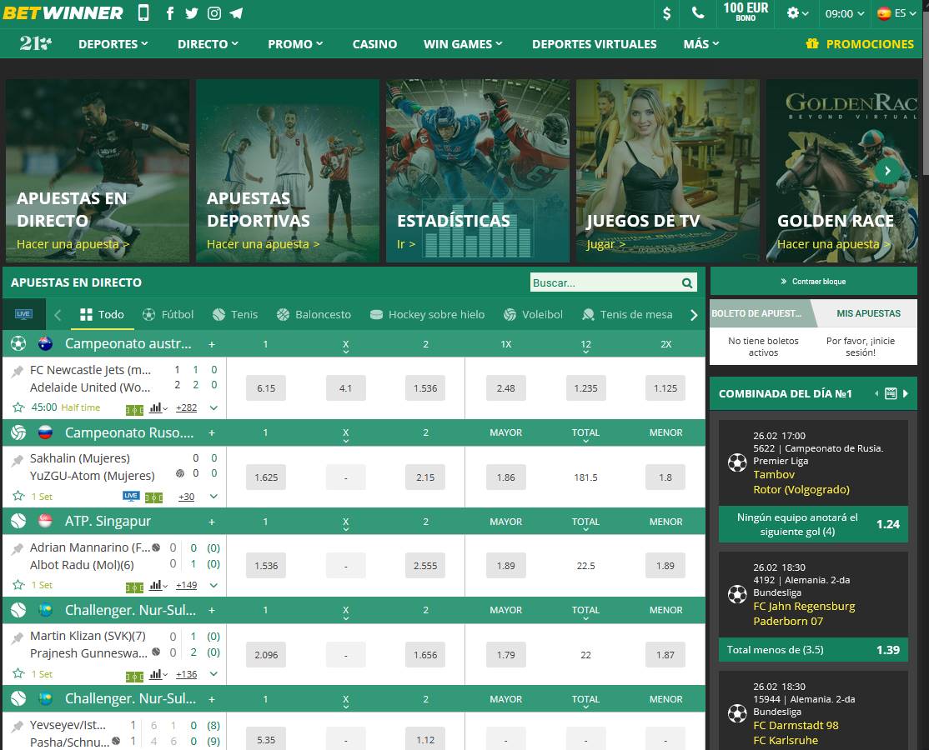
Task: Favorite the Adrian Mannarino match
Action: click(x=18, y=585)
